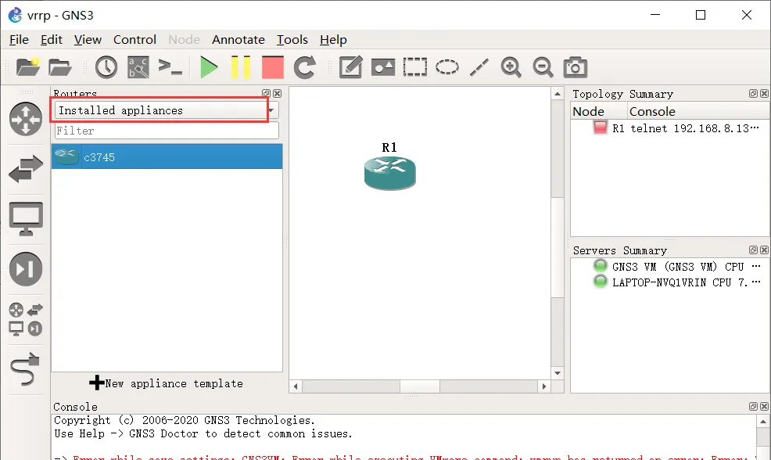This screenshot has height=460, width=771.
Task: Stop all nodes with red square button
Action: point(273,67)
